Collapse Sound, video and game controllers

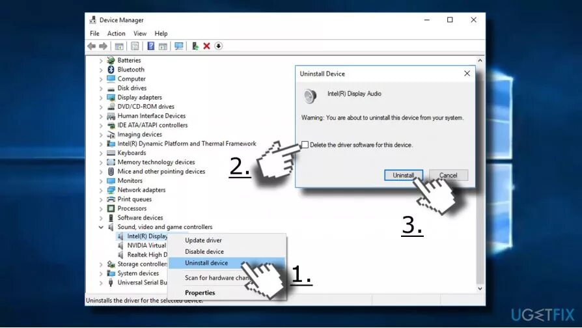[x=101, y=227]
